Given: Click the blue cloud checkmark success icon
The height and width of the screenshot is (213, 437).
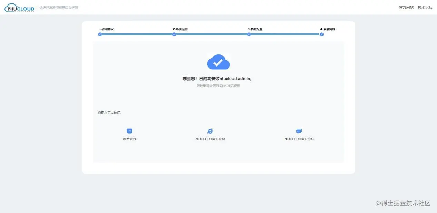Looking at the screenshot, I should pyautogui.click(x=218, y=62).
